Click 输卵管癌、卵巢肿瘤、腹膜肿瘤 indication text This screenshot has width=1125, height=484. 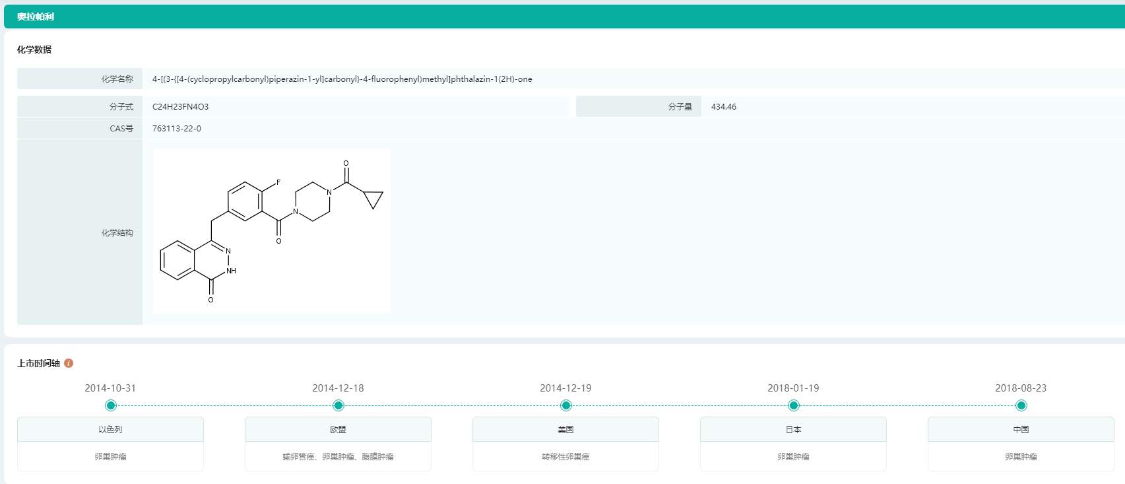[x=338, y=457]
